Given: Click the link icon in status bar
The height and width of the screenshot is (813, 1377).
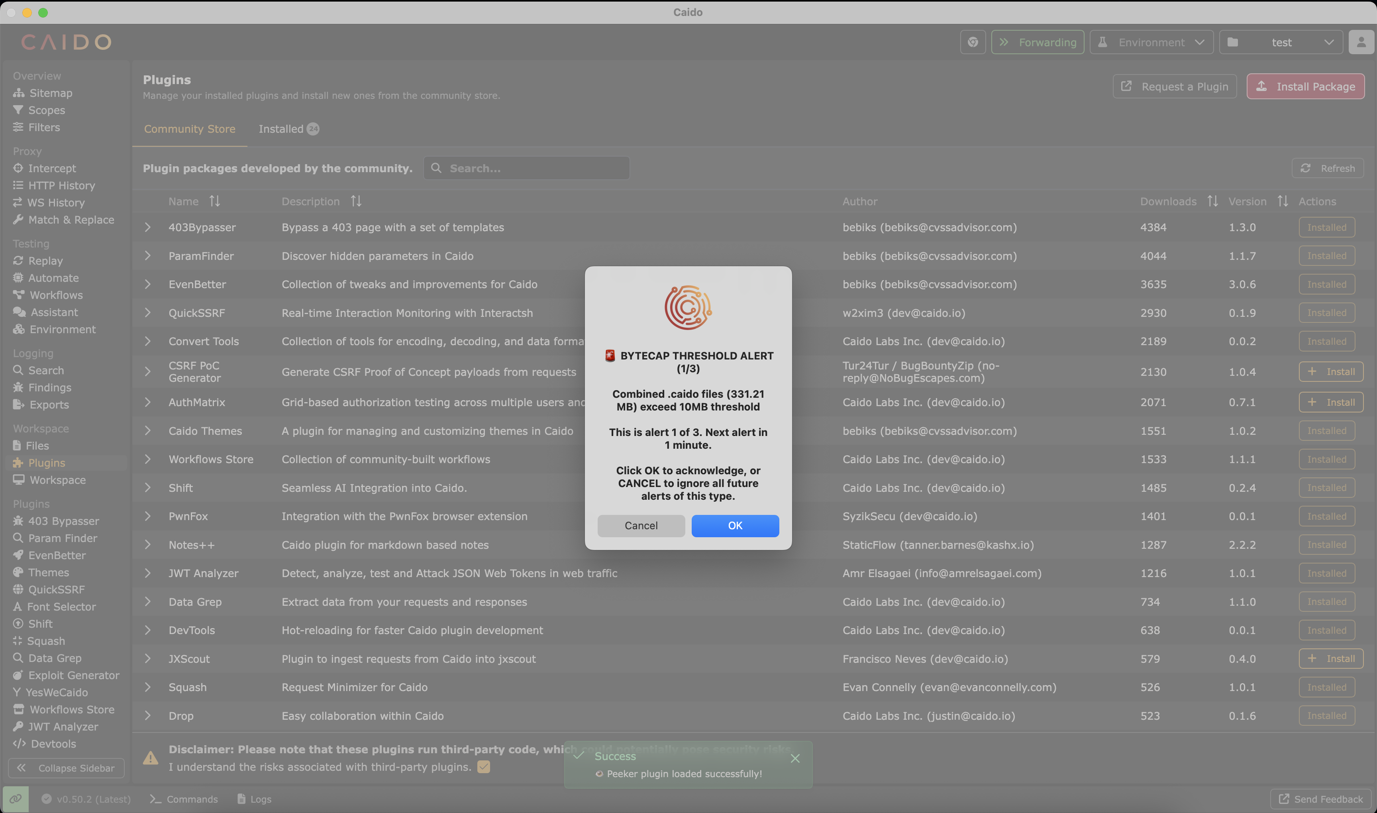Looking at the screenshot, I should point(15,799).
